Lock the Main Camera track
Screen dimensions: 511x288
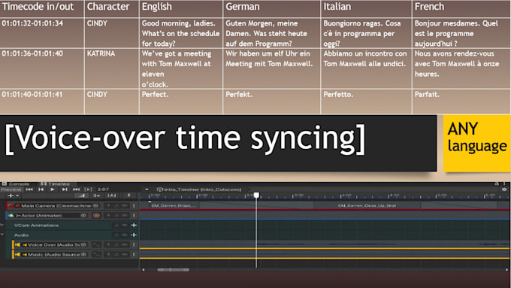116,206
